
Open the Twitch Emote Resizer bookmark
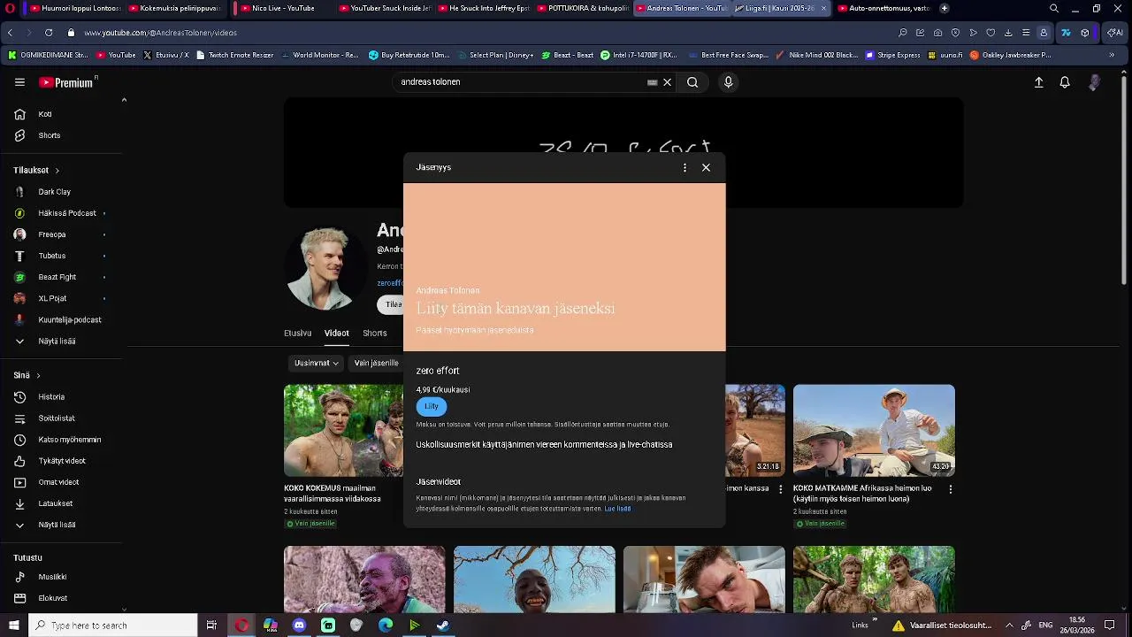[x=235, y=55]
